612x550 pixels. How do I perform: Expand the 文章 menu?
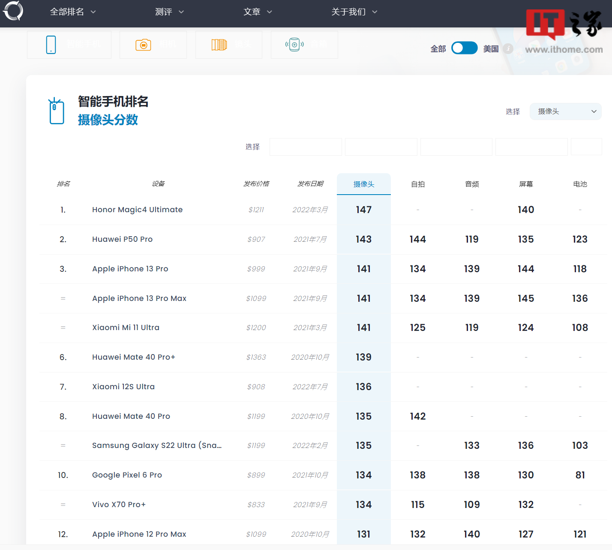click(258, 12)
